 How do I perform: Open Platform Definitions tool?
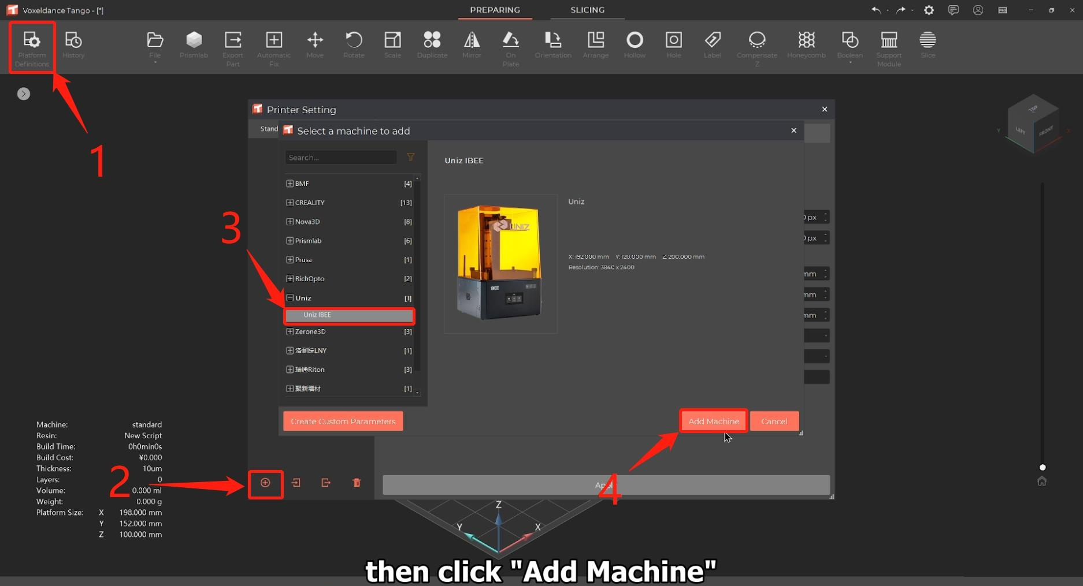(32, 48)
